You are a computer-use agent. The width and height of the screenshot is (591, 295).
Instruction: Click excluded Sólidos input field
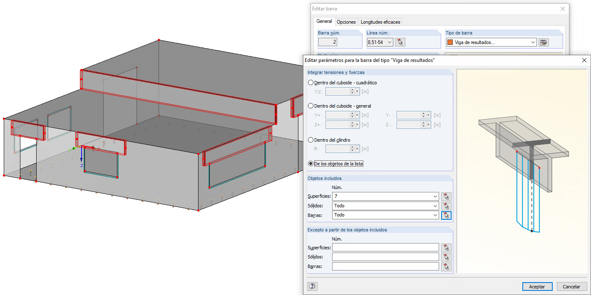[x=385, y=257]
